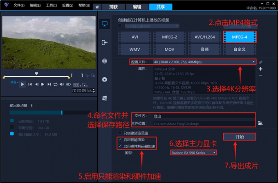This screenshot has height=183, width=278.
Task: Choose the Disc output category icon
Action: click(x=104, y=79)
